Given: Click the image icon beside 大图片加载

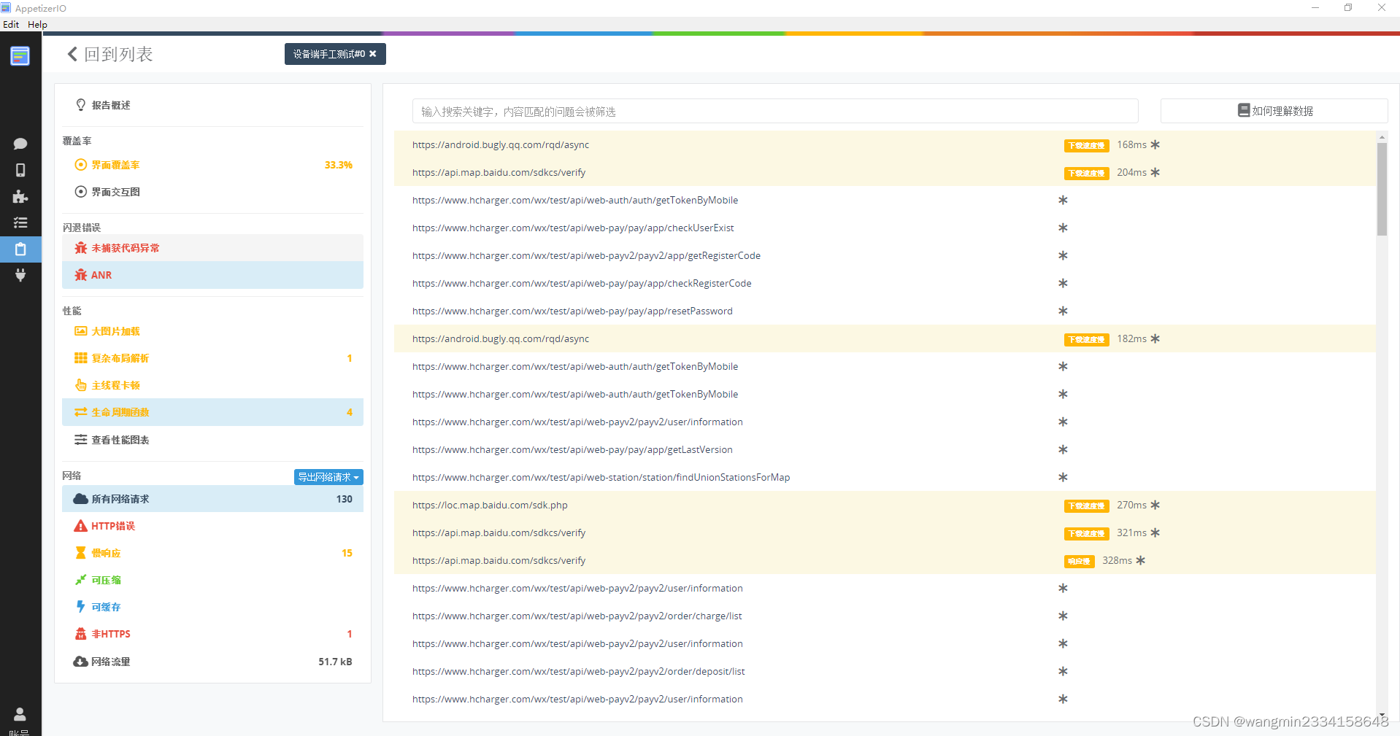Looking at the screenshot, I should coord(81,331).
